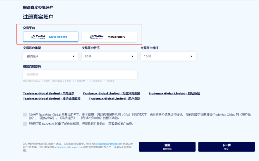
Task: Open Trademax Global Limited - 风险提示 link
Action: 49,94
